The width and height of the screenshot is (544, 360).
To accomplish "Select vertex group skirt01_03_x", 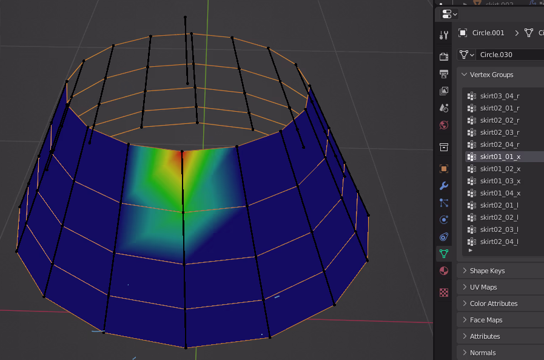I will (505, 182).
